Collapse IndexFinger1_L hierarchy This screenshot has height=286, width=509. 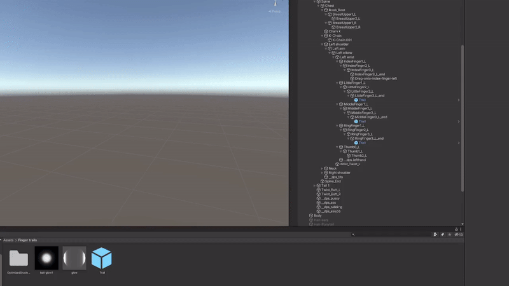coord(337,61)
